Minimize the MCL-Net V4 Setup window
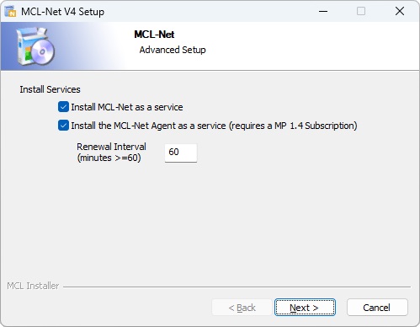The image size is (420, 327). tap(323, 12)
